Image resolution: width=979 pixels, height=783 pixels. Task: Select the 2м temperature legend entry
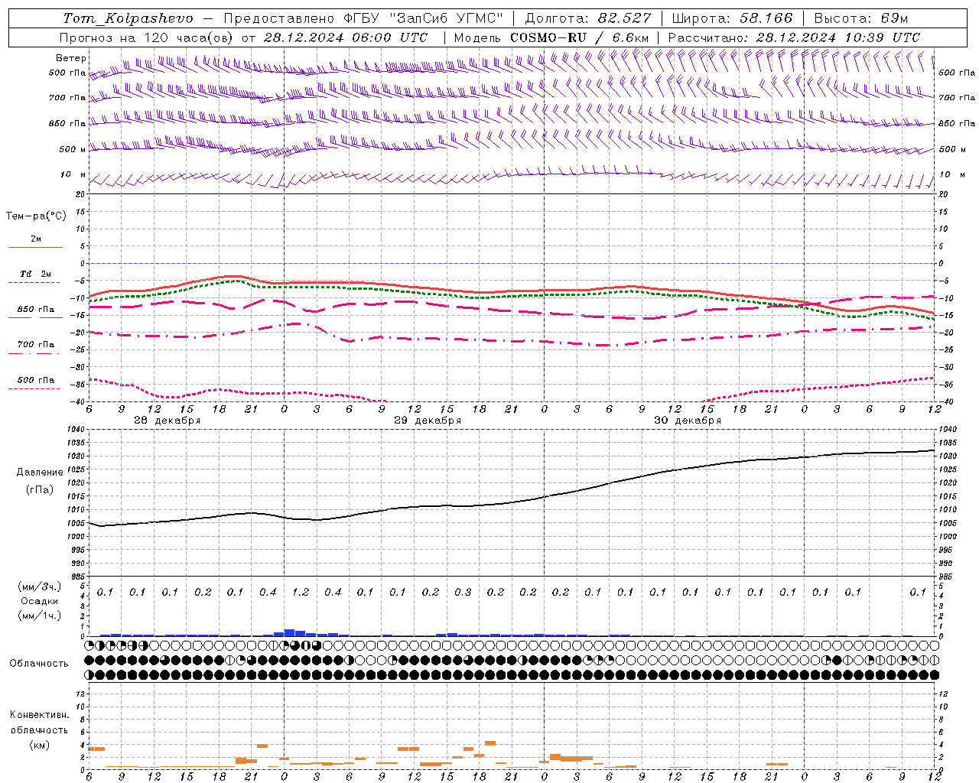tap(36, 239)
